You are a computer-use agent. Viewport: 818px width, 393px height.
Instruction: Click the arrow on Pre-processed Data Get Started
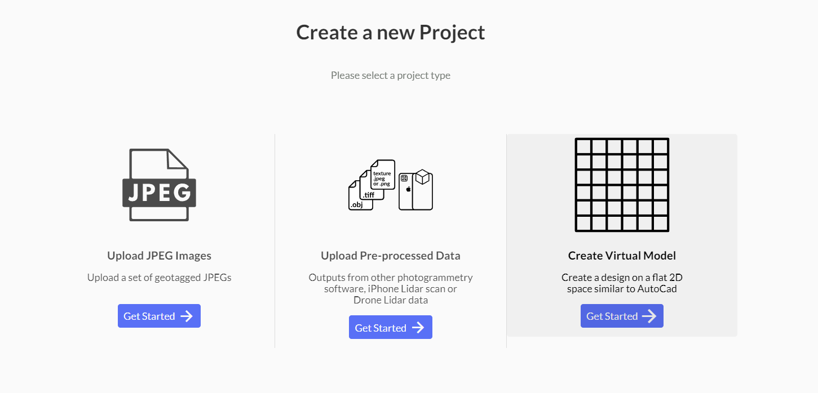pos(418,328)
